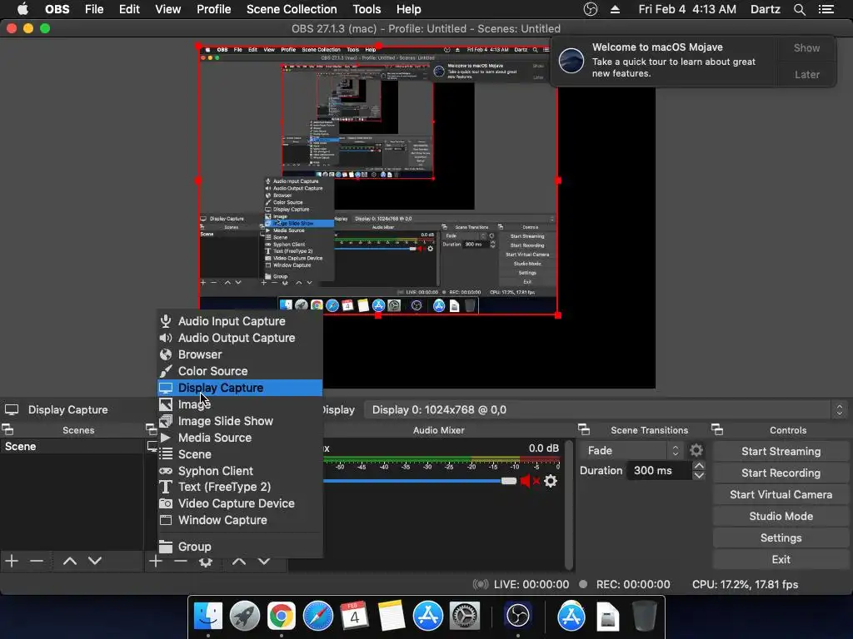
Task: Increase the transition duration with the up arrow
Action: pos(699,466)
